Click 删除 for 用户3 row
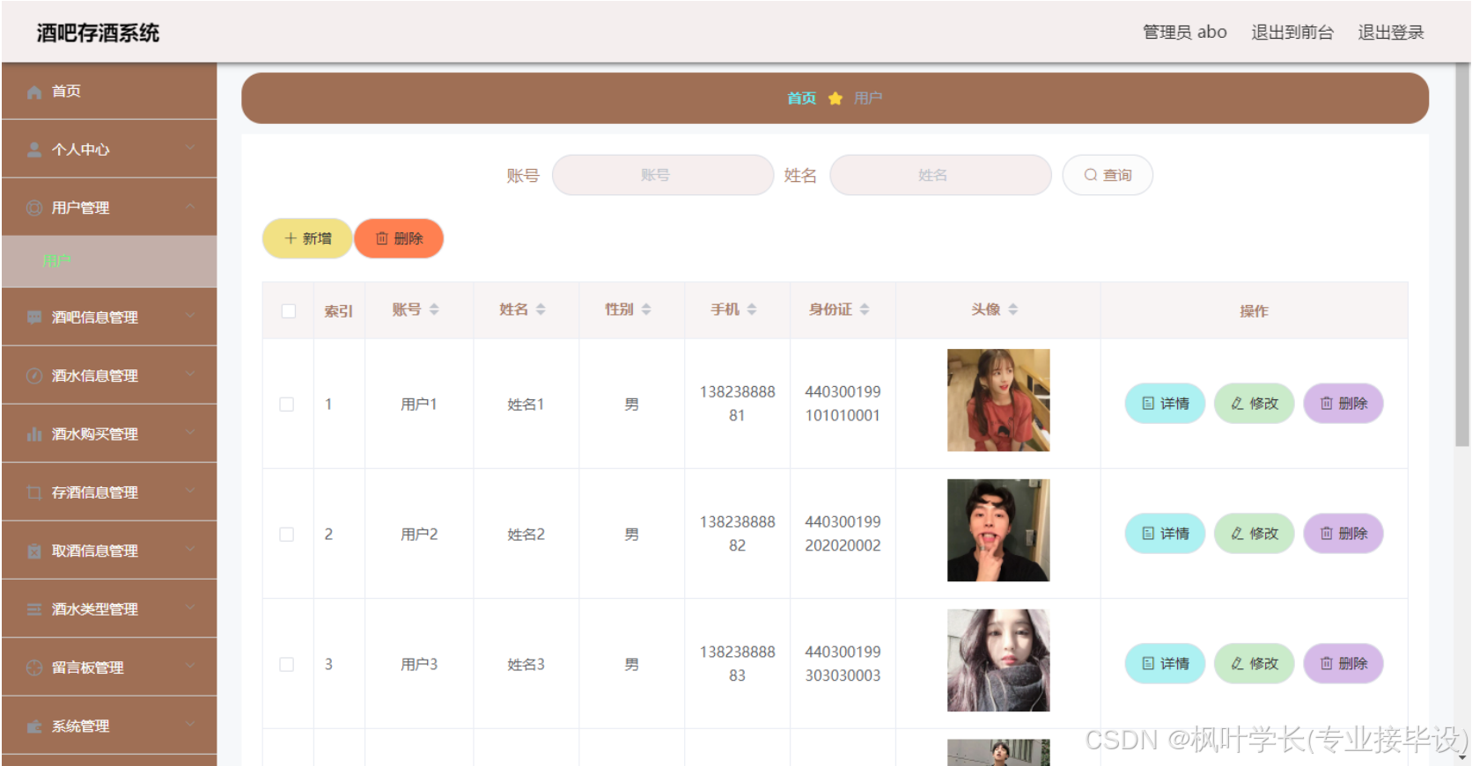 tap(1343, 664)
